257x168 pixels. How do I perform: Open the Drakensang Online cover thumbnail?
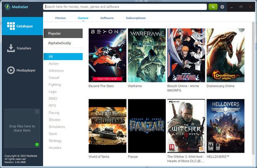click(x=225, y=55)
